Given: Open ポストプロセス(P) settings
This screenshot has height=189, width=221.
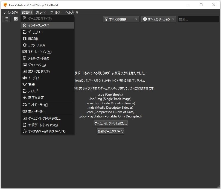Looking at the screenshot, I should pos(47,71).
